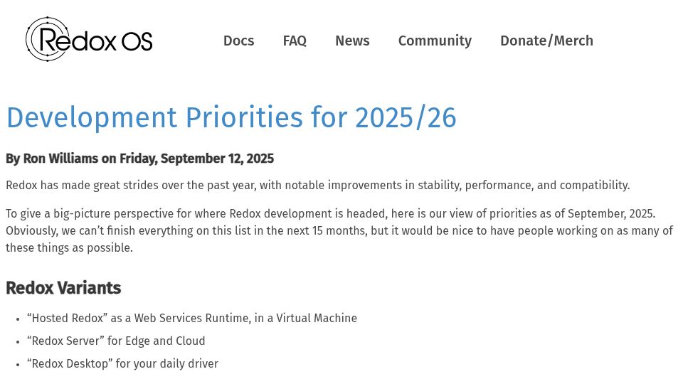The image size is (683, 384).
Task: Visit the Donate/Merch page
Action: pos(546,41)
